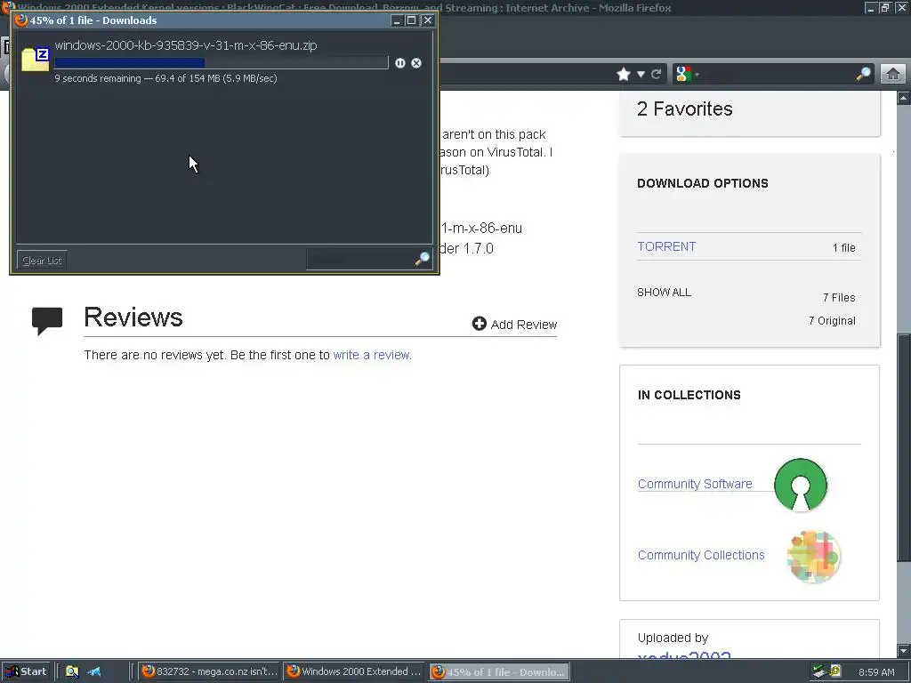Image resolution: width=911 pixels, height=683 pixels.
Task: Click the zip file name in Downloads
Action: click(x=186, y=45)
